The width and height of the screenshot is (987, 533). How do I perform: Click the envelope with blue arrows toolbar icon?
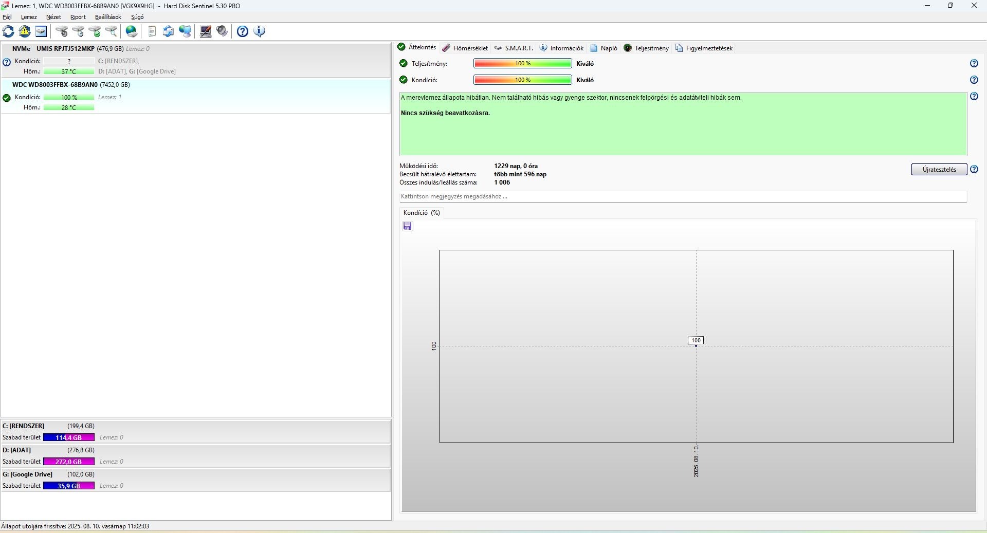coord(168,31)
